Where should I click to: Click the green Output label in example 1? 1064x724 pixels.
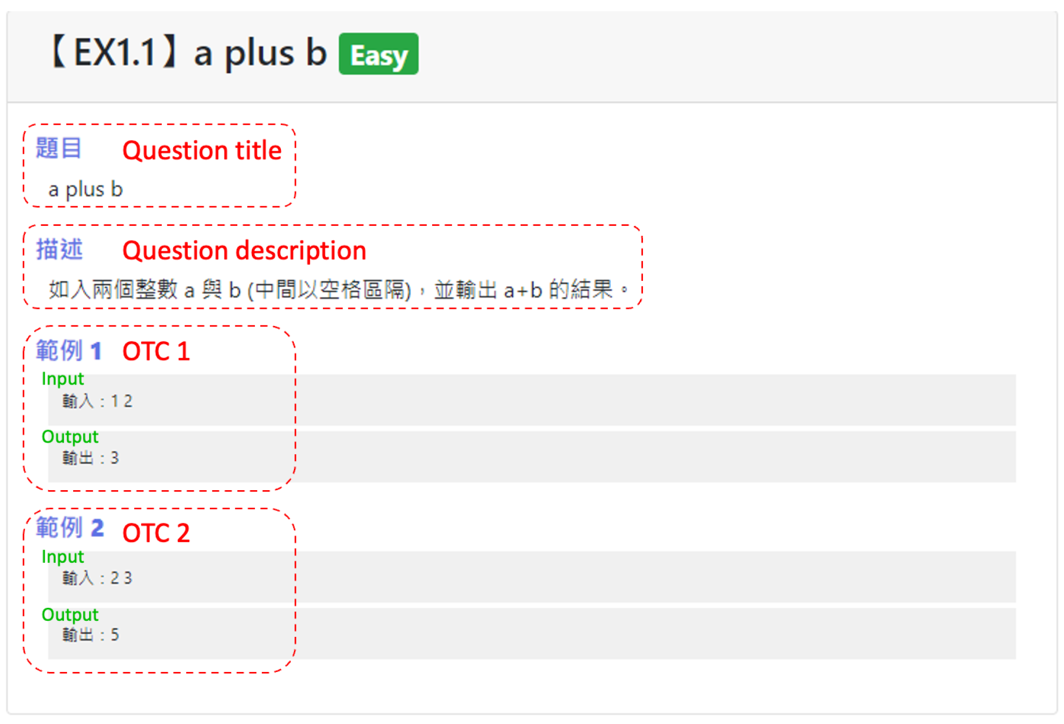[x=70, y=437]
